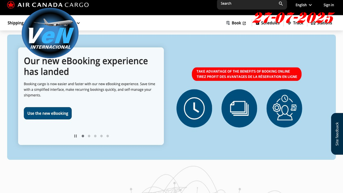343x193 pixels.
Task: Select the first carousel slide dot
Action: point(83,136)
